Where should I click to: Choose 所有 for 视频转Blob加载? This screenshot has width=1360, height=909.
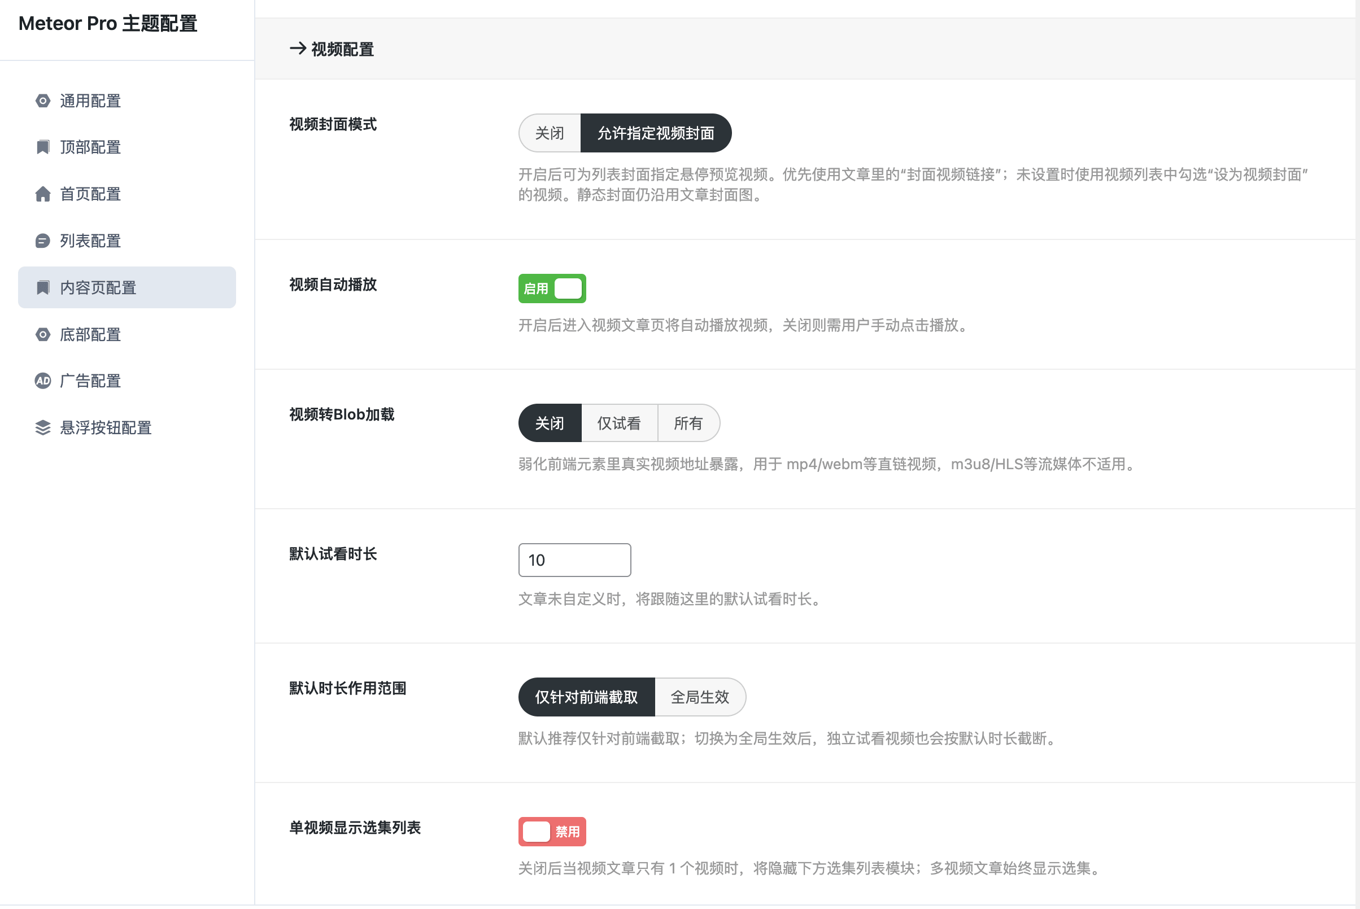point(688,423)
